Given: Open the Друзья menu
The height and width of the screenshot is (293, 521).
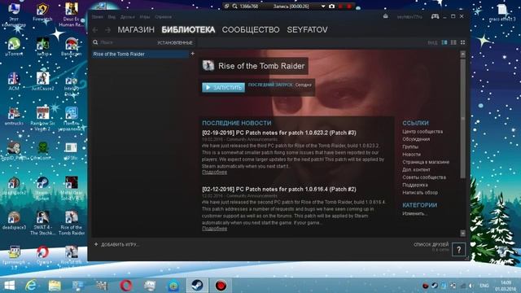Looking at the screenshot, I should (128, 16).
